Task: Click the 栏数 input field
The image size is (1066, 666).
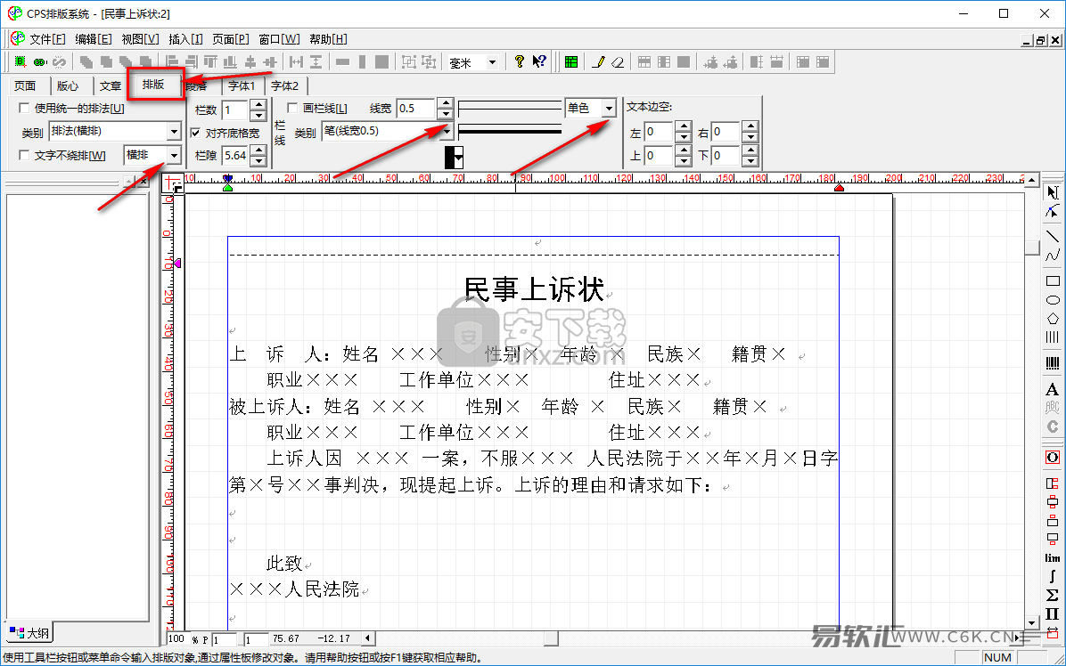Action: (236, 110)
